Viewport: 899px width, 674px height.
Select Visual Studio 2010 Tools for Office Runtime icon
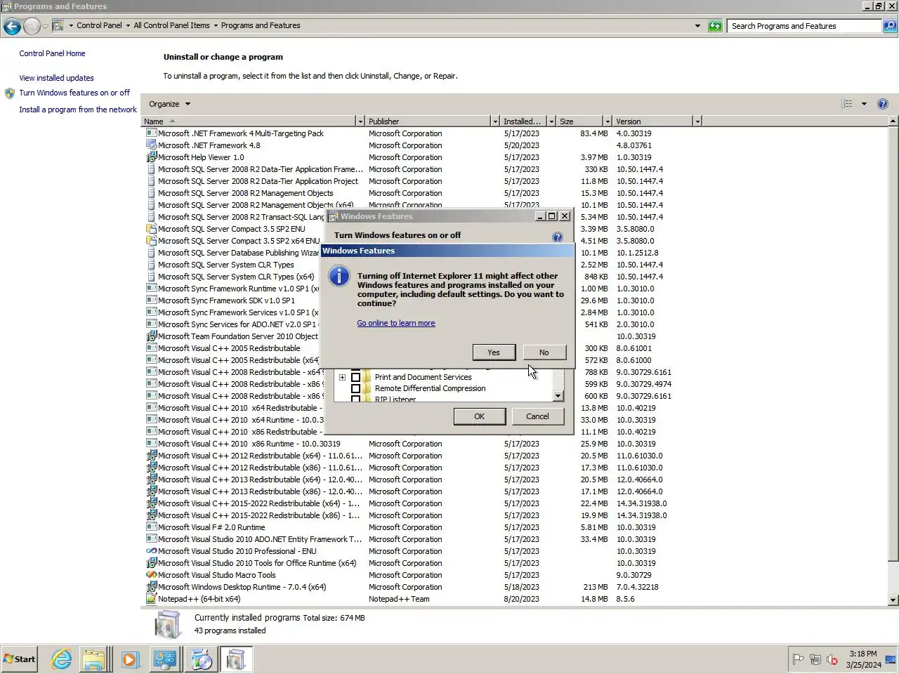pyautogui.click(x=151, y=563)
